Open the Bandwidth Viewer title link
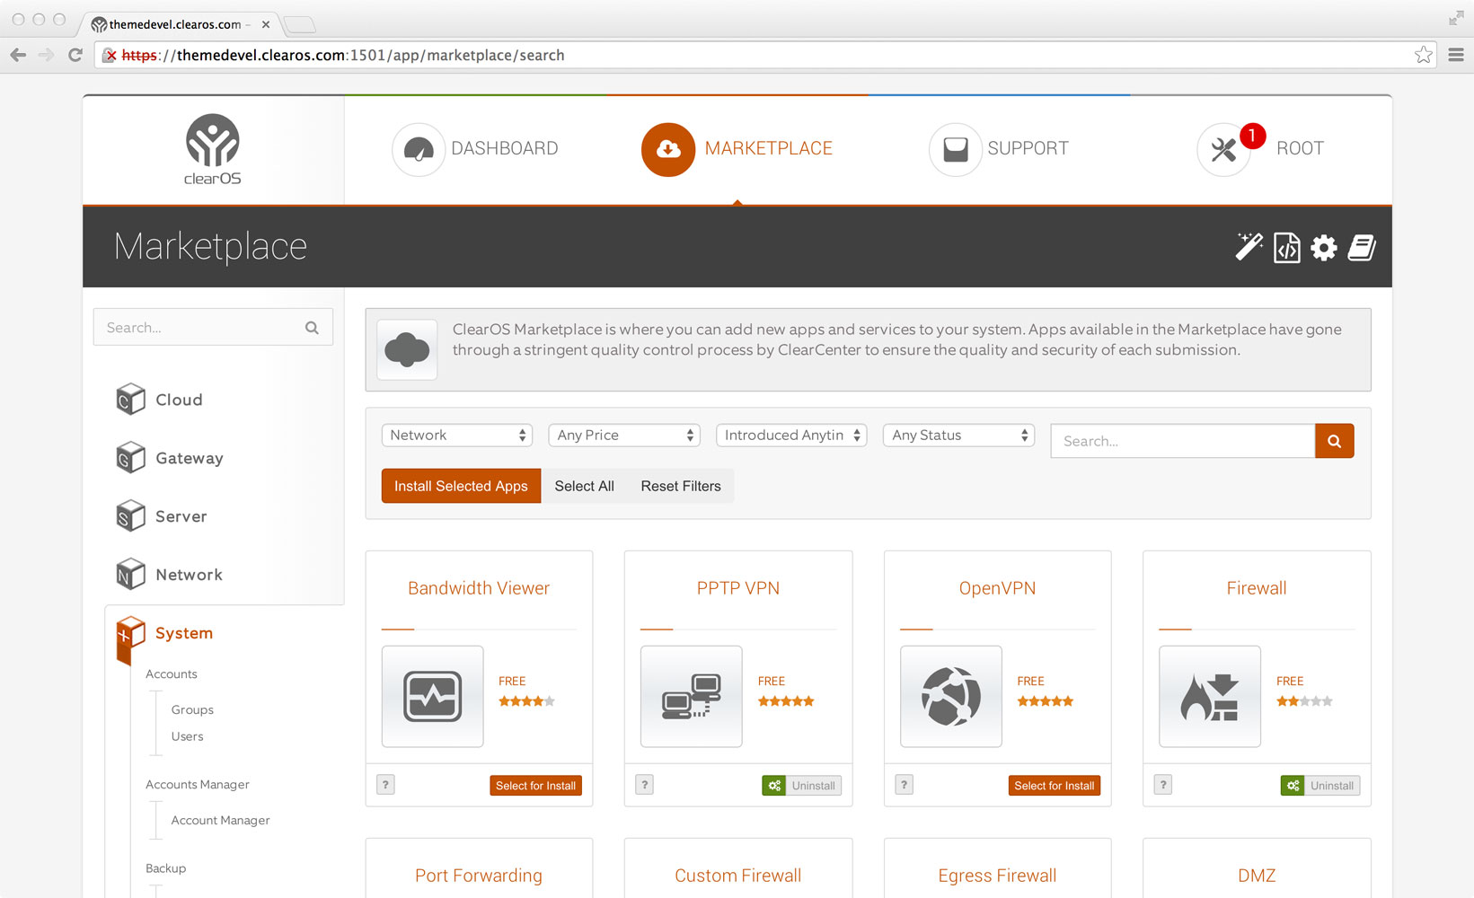The height and width of the screenshot is (898, 1474). tap(479, 588)
